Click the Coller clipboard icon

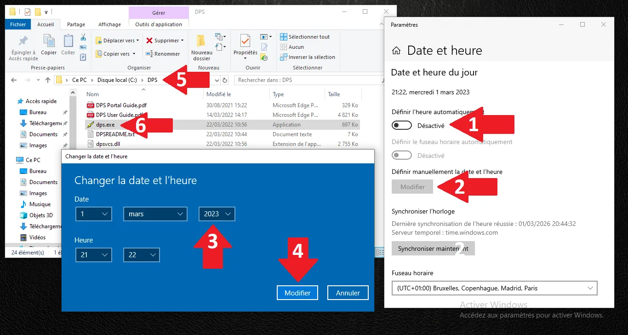tap(68, 42)
